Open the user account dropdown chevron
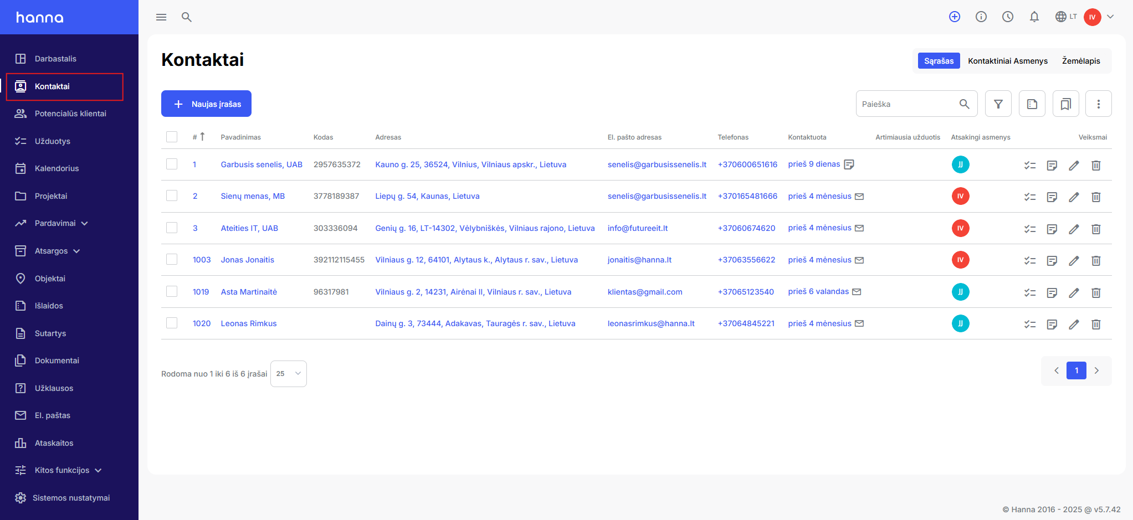1133x520 pixels. pos(1110,17)
